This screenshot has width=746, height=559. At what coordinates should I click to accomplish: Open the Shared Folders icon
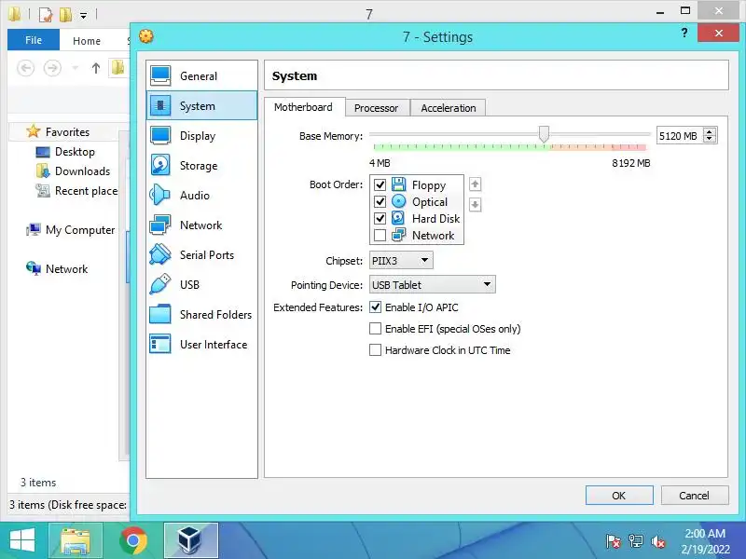point(160,314)
